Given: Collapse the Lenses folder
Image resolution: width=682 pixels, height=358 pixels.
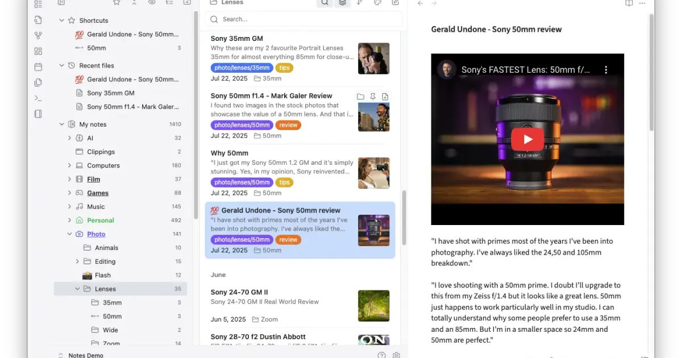Looking at the screenshot, I should [x=78, y=289].
